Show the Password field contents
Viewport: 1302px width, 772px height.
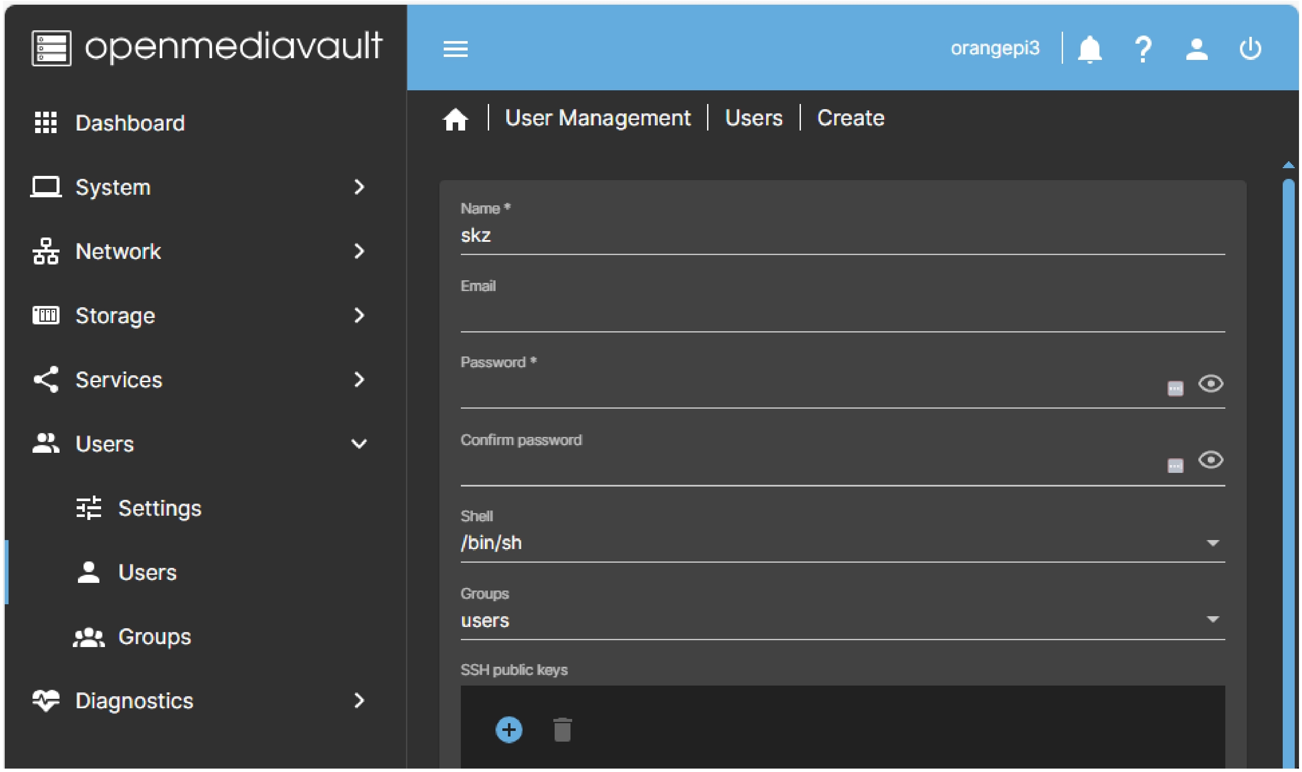(x=1210, y=384)
